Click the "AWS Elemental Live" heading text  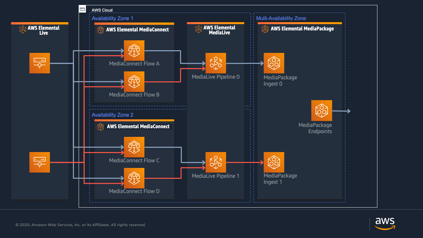(44, 30)
